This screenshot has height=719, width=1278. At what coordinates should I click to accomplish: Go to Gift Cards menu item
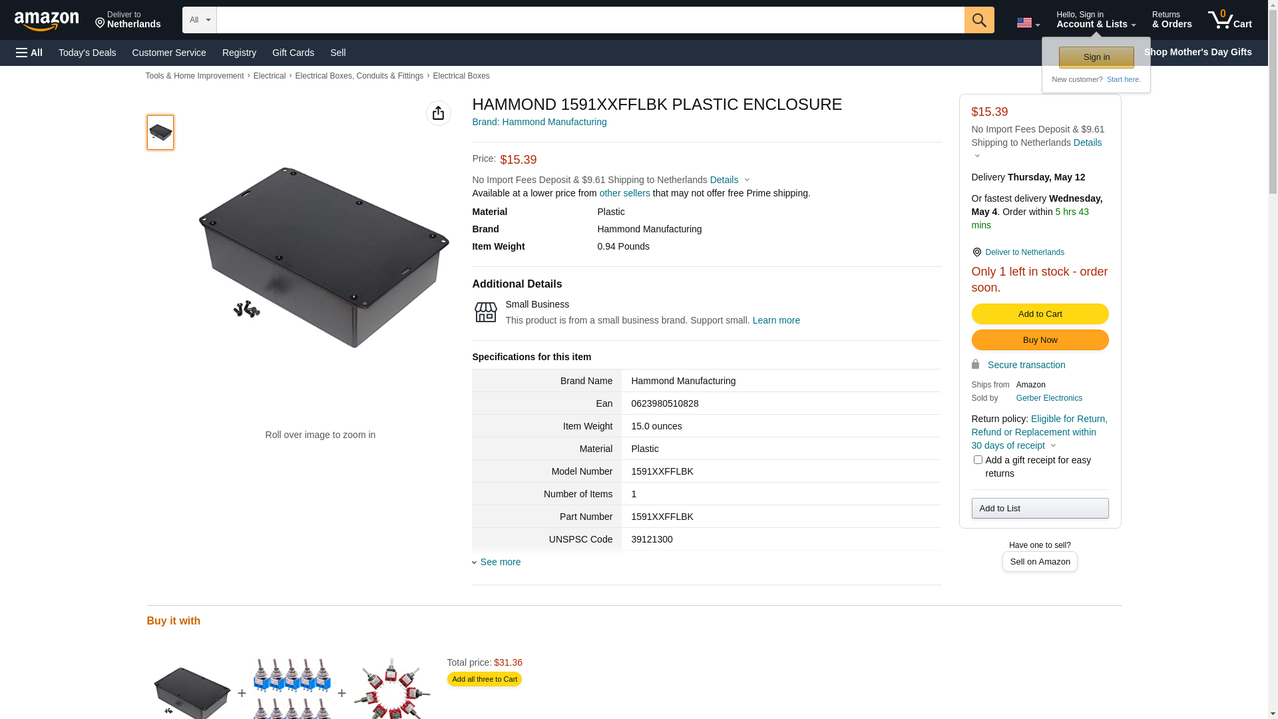coord(293,53)
